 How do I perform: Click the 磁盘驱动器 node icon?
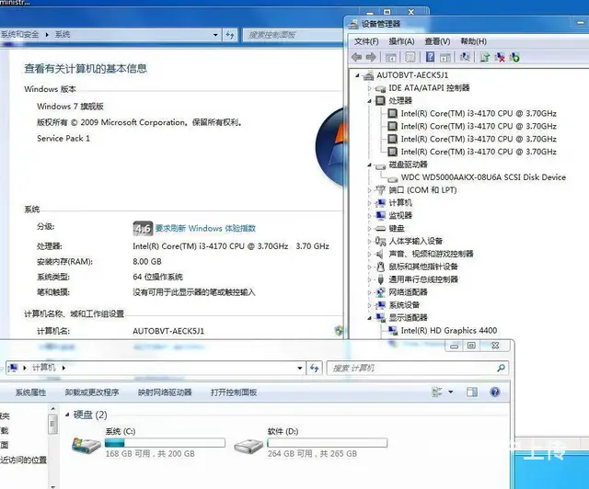click(x=380, y=165)
